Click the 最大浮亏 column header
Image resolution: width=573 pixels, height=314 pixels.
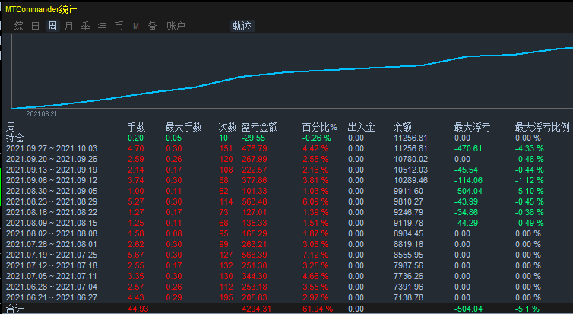472,127
